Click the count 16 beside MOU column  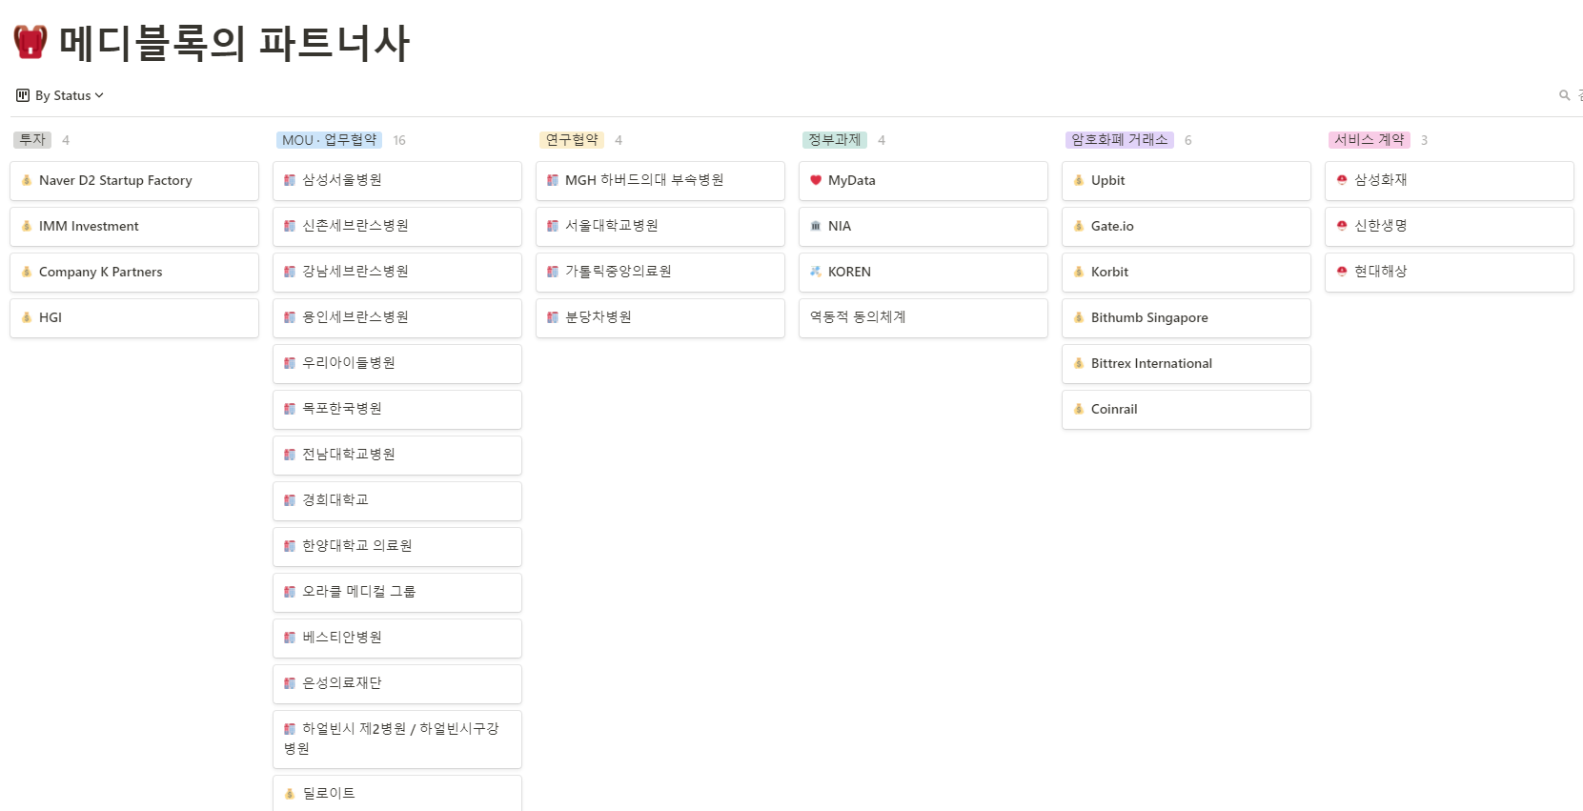(399, 140)
